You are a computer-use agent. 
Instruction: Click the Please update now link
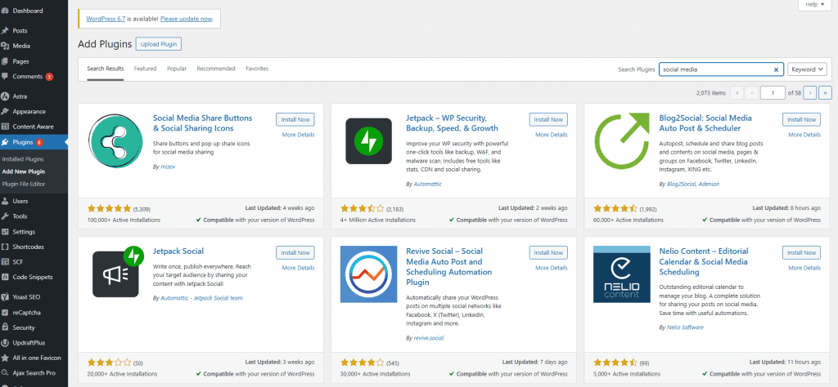(187, 19)
